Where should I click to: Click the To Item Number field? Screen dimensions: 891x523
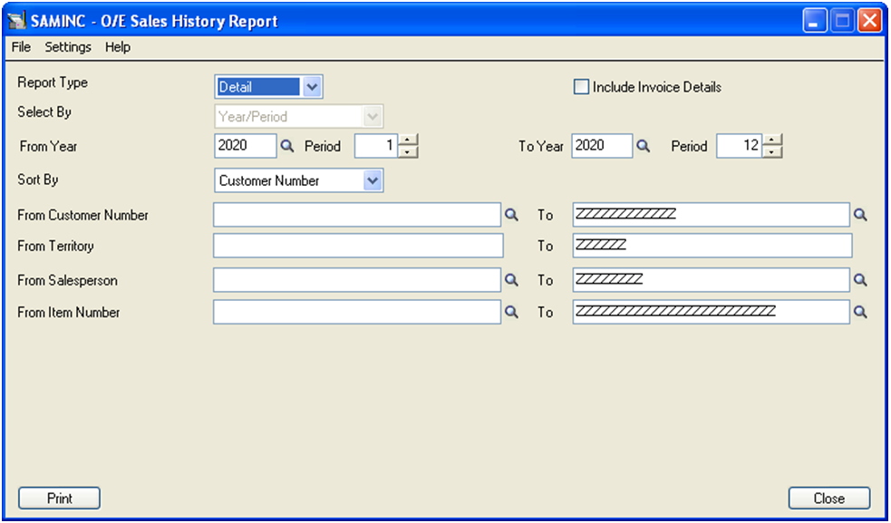712,312
